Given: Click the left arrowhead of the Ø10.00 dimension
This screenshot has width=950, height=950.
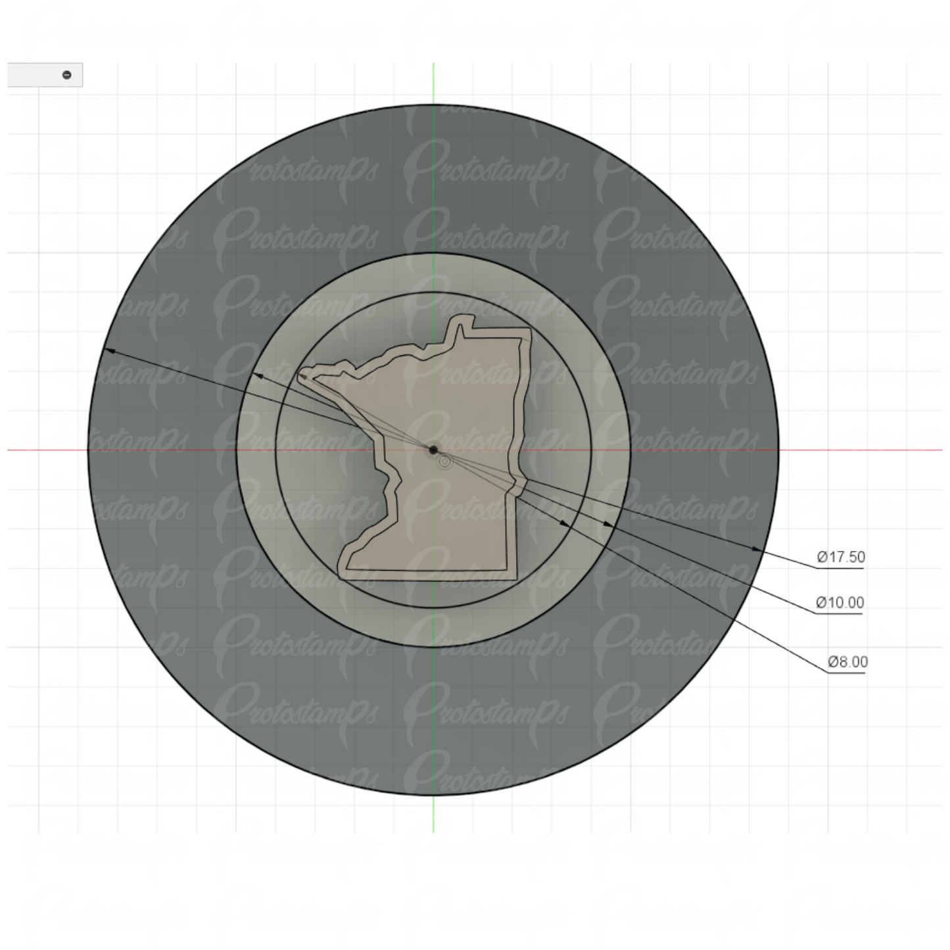Looking at the screenshot, I should pos(258,375).
